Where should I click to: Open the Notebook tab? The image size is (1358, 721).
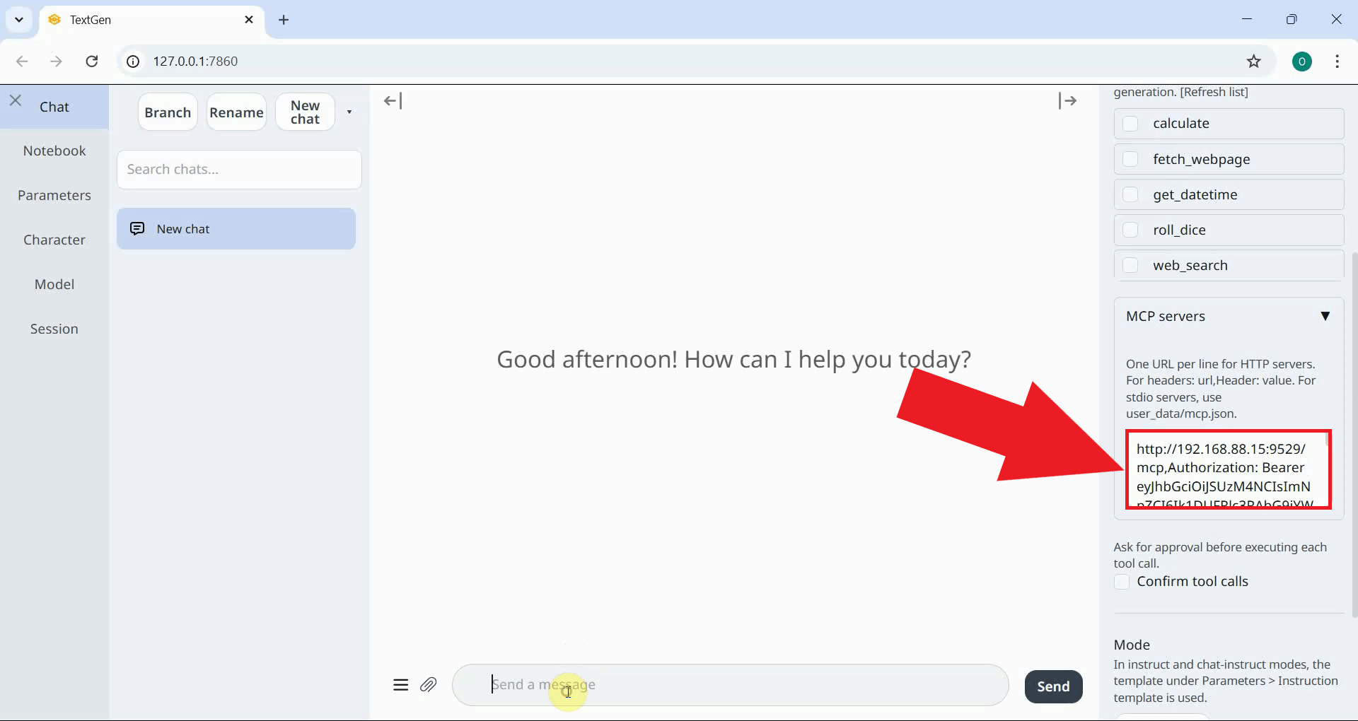(54, 151)
